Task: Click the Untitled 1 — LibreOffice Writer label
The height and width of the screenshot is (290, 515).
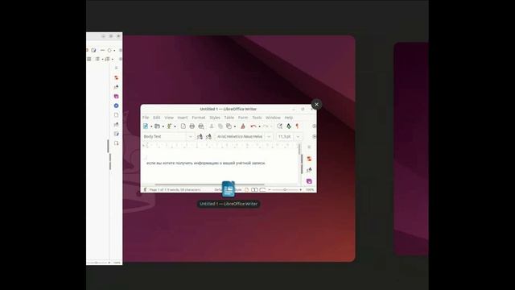Action: pyautogui.click(x=229, y=204)
